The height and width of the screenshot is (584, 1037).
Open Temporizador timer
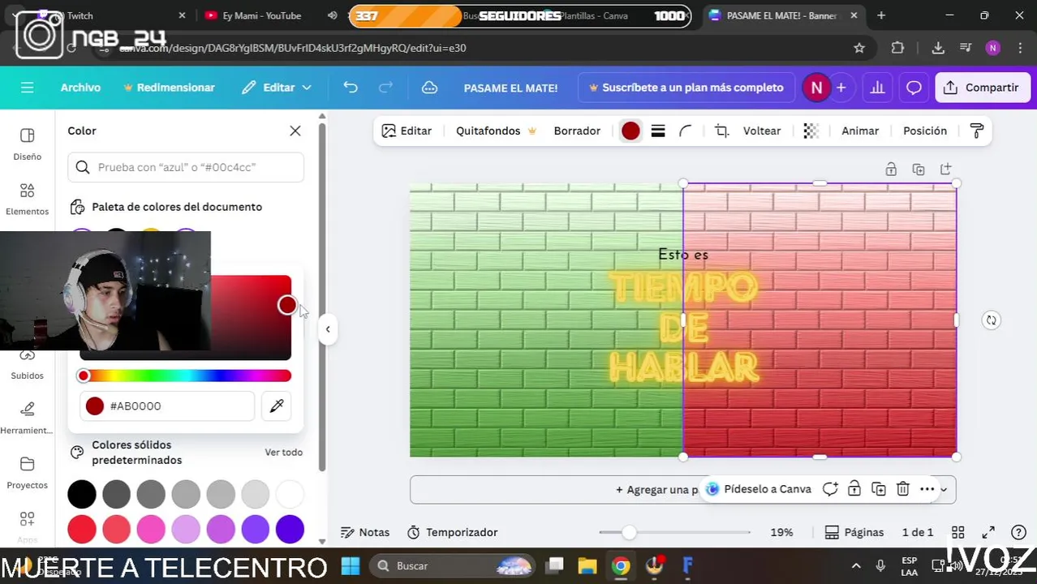tap(453, 532)
